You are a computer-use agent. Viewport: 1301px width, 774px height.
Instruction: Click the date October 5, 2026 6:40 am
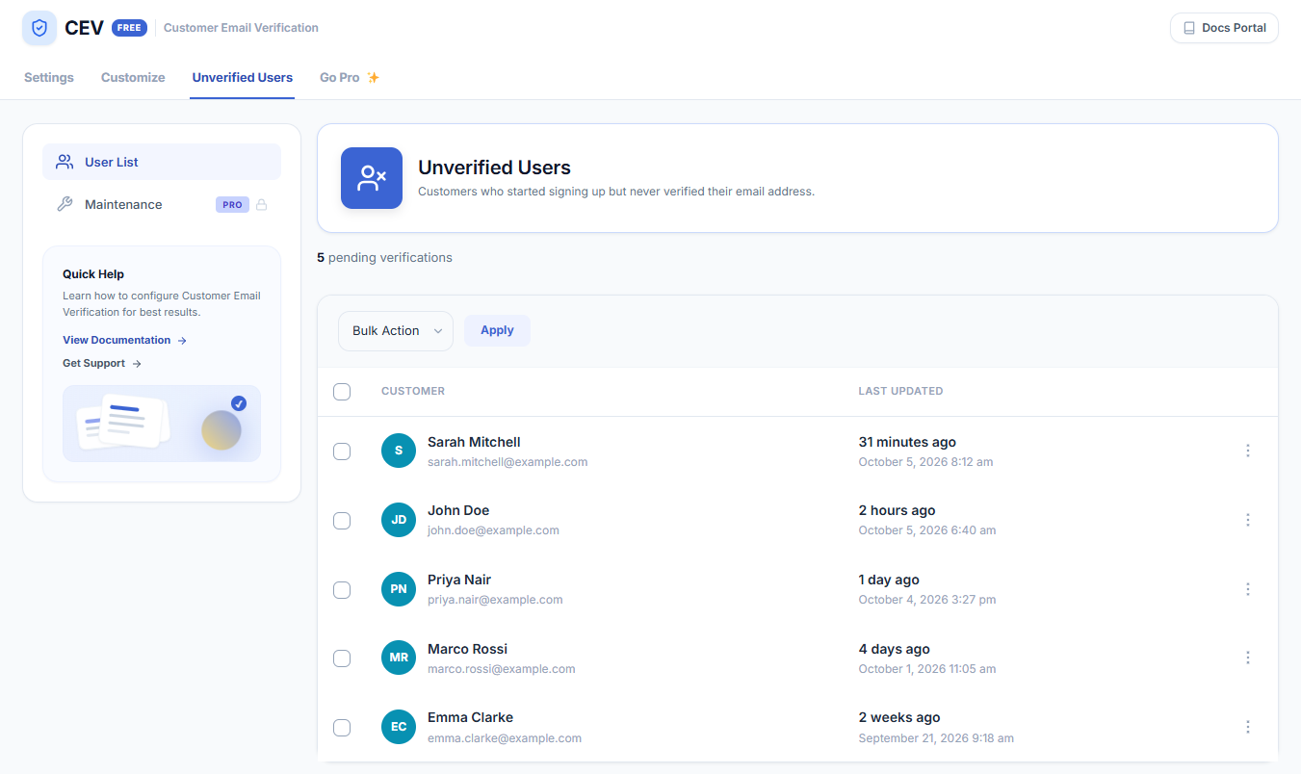[927, 530]
